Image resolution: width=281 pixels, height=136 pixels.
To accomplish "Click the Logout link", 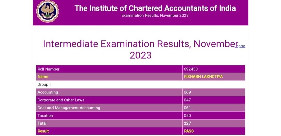I will point(240,46).
